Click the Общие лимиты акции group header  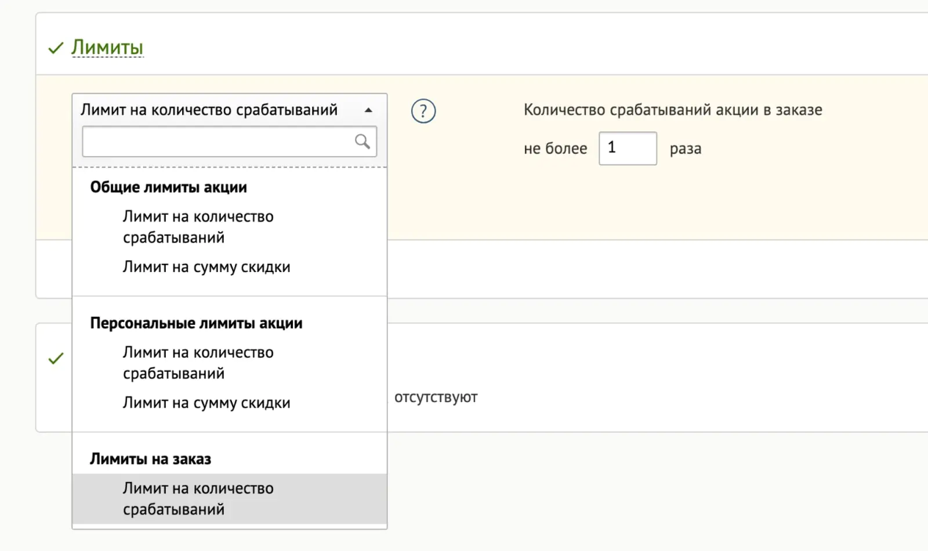pyautogui.click(x=169, y=187)
